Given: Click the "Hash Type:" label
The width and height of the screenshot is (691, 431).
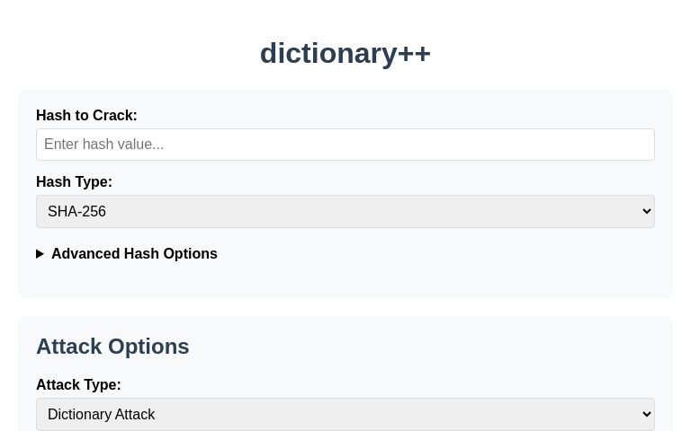Looking at the screenshot, I should click(74, 182).
